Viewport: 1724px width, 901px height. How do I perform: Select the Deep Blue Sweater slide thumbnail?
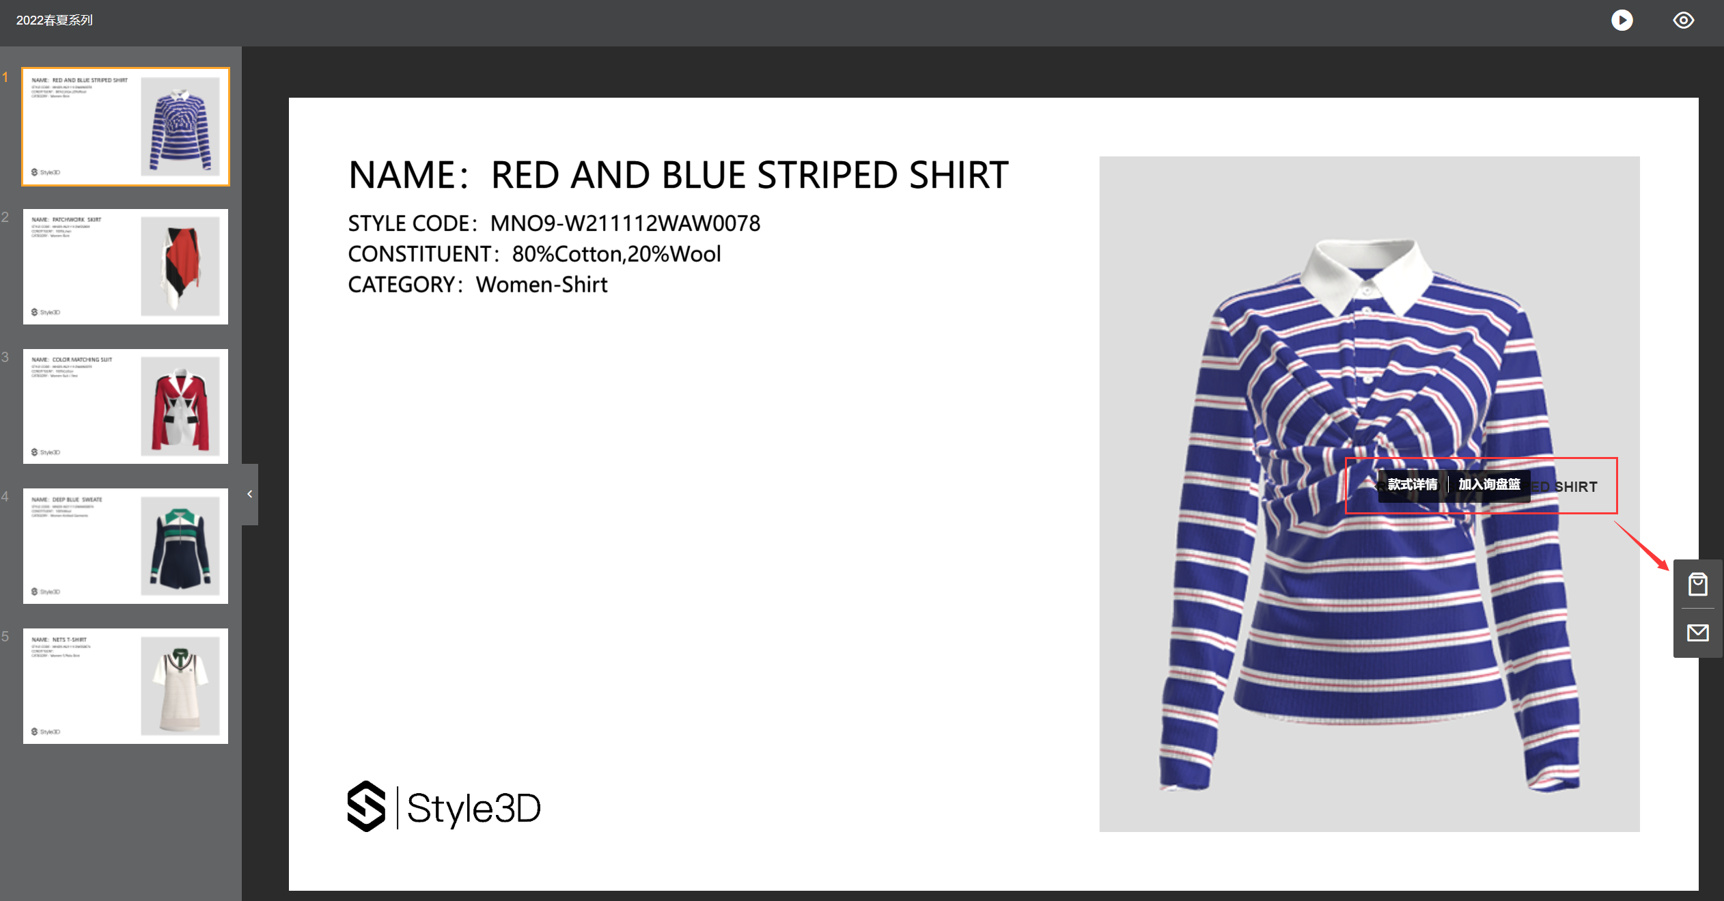coord(126,546)
